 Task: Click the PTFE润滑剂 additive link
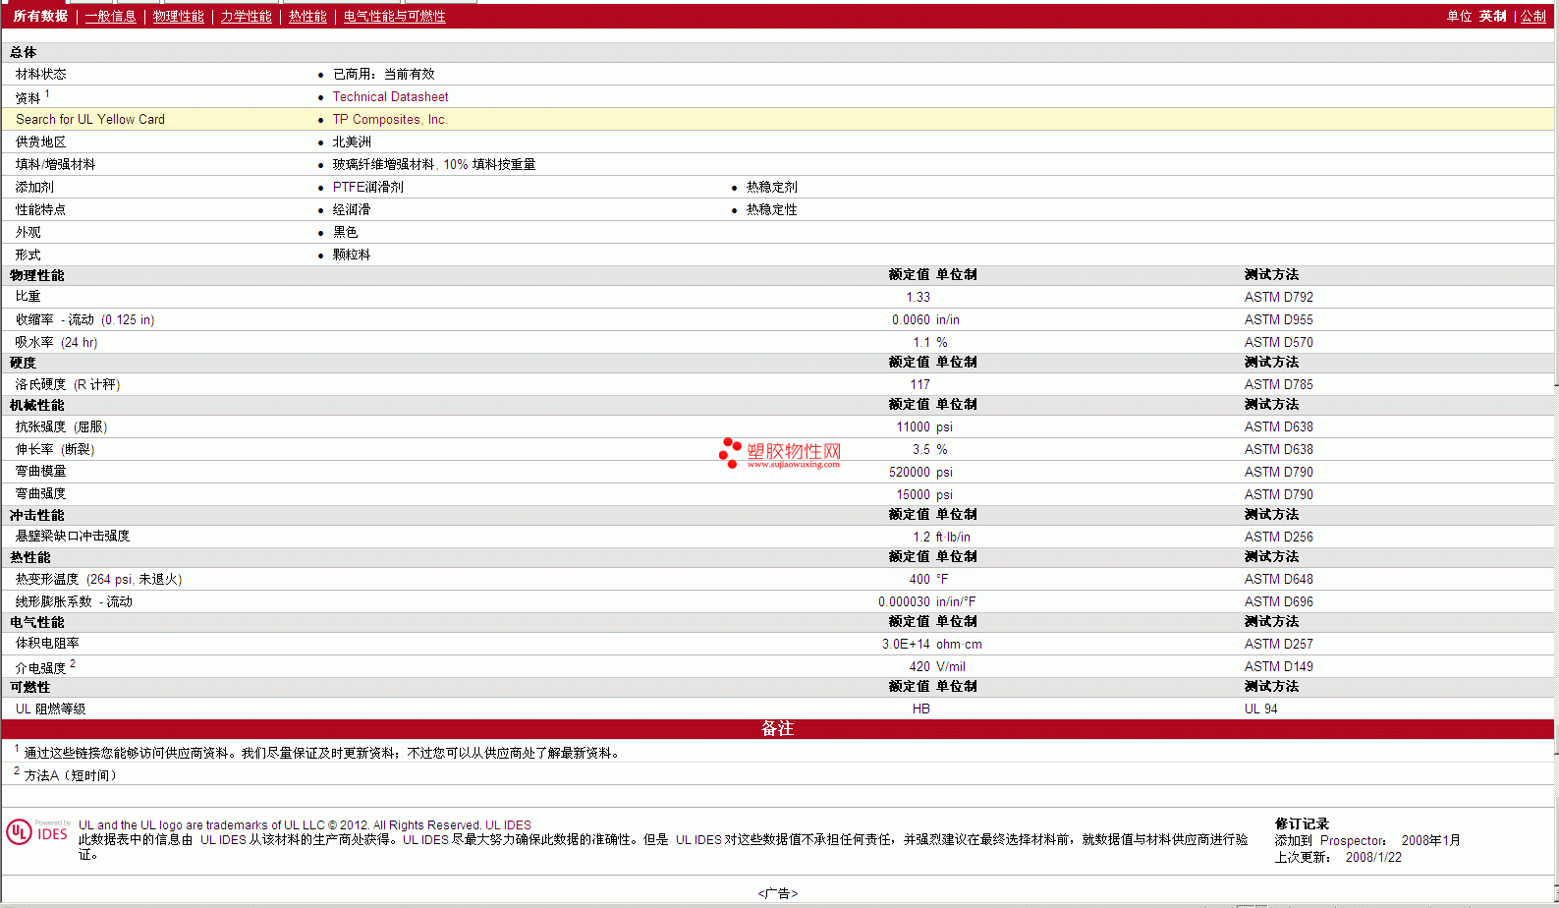[367, 187]
